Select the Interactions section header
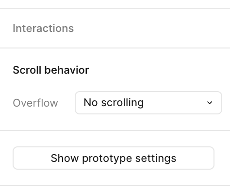 coord(43,29)
